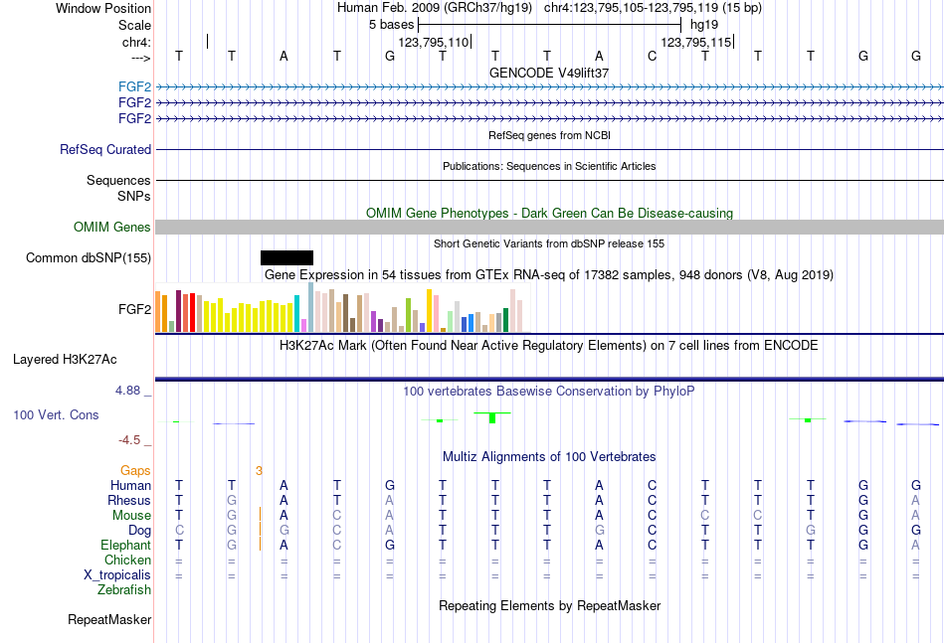The width and height of the screenshot is (945, 643).
Task: Click the gray OMIM Genes bar
Action: [x=549, y=227]
